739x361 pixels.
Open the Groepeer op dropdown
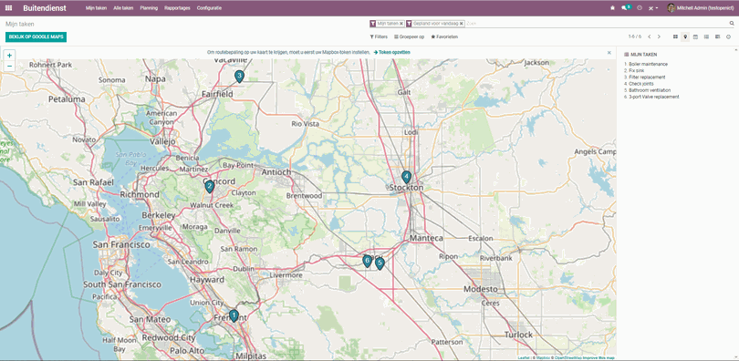tap(409, 36)
